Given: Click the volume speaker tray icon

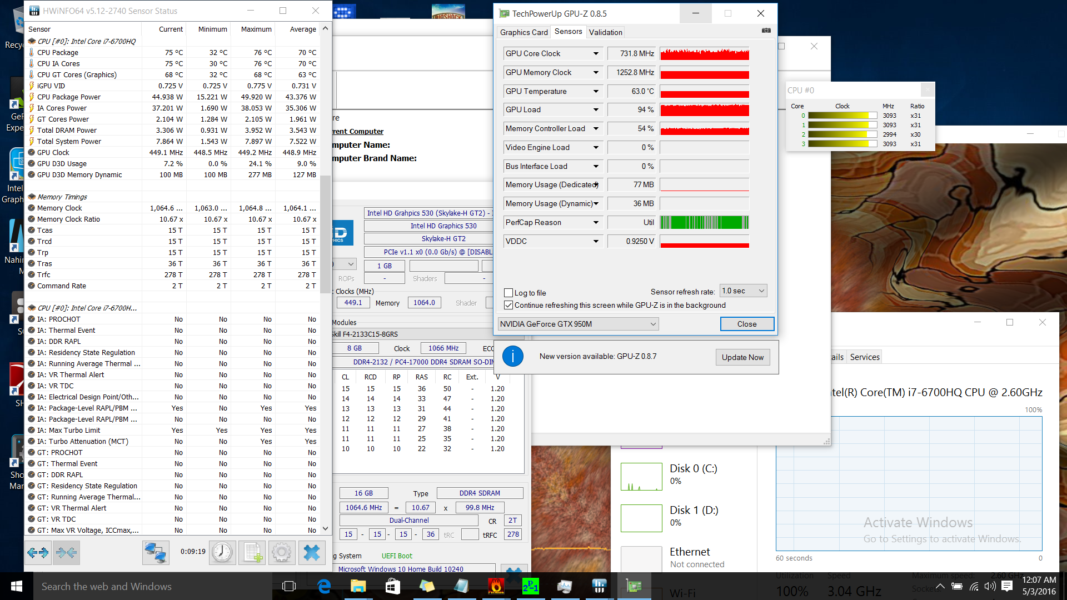Looking at the screenshot, I should 990,586.
